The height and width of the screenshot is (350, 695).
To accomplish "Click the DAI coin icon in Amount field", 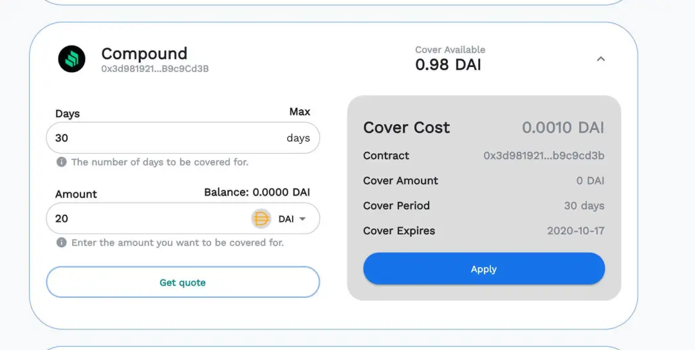I will [x=261, y=218].
